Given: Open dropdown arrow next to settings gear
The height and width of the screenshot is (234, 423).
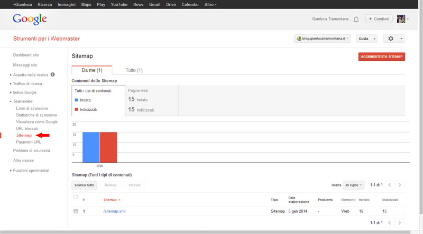Looking at the screenshot, I should (401, 39).
